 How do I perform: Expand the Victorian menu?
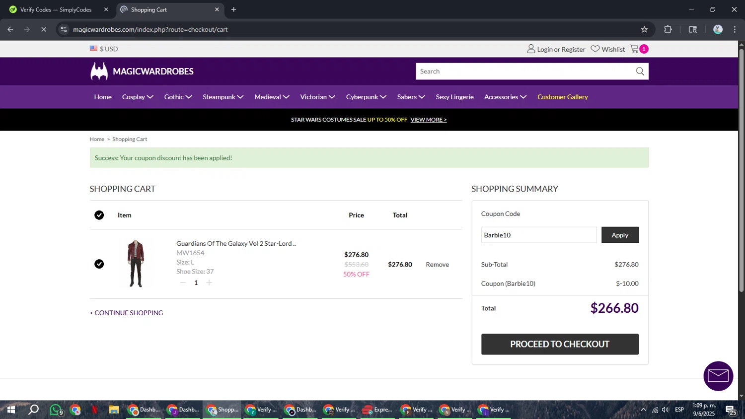point(318,97)
